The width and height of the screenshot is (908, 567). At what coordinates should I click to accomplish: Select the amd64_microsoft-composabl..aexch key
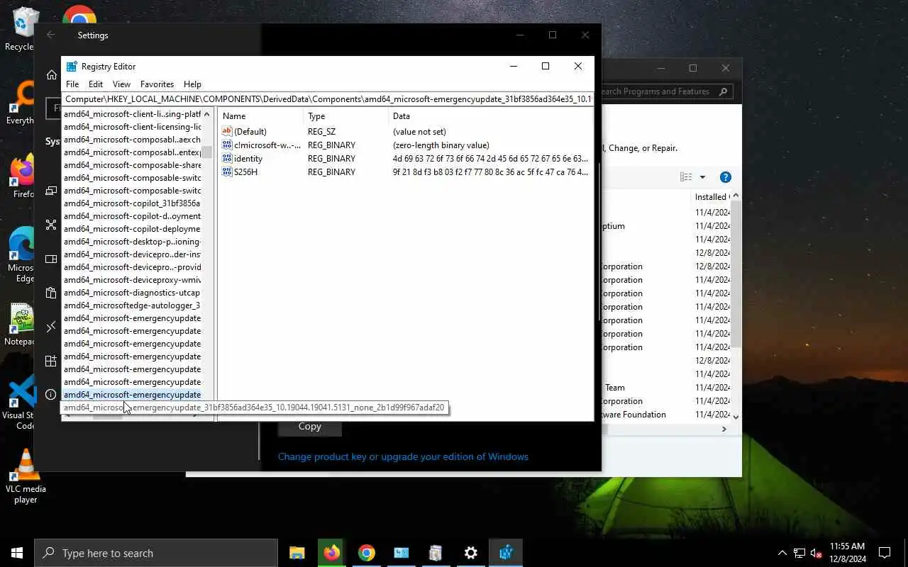coord(132,140)
